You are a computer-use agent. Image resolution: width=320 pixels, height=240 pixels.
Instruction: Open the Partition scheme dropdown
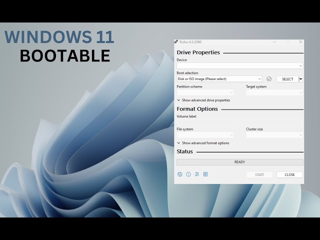coord(205,92)
